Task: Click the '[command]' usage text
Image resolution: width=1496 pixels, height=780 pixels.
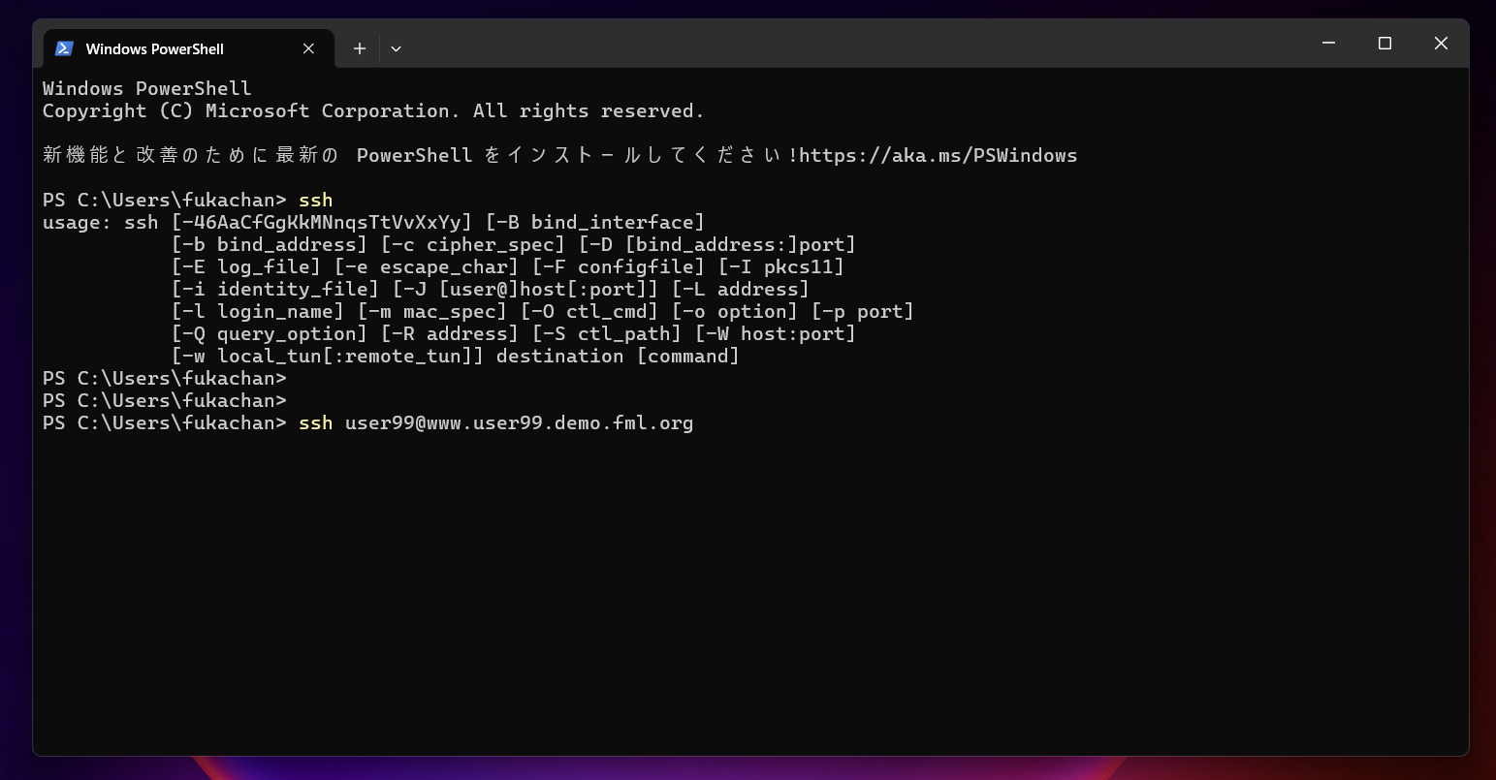Action: [x=688, y=356]
